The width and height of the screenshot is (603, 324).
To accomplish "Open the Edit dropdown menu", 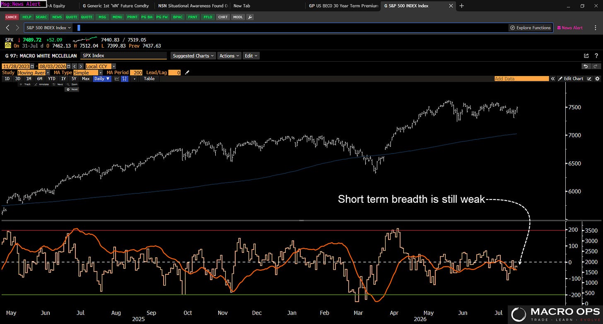I will 251,56.
